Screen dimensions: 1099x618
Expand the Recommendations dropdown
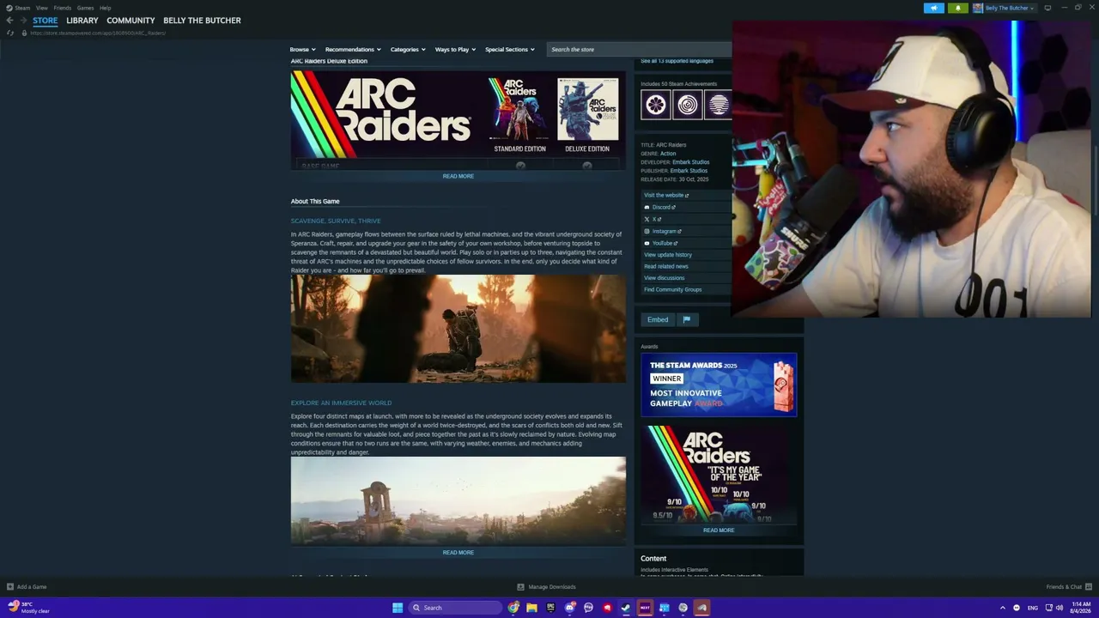pos(353,50)
